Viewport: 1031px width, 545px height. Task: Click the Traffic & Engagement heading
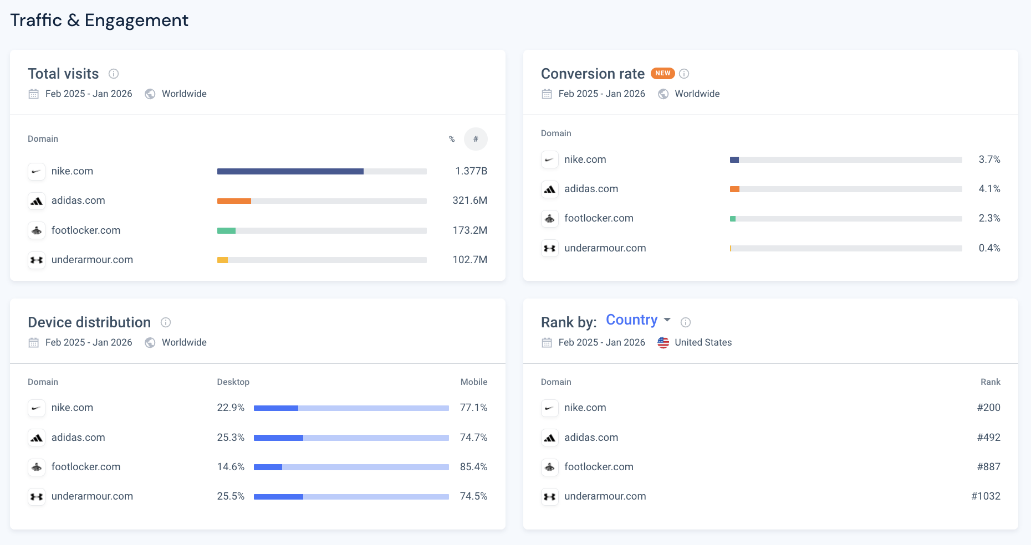(x=99, y=20)
